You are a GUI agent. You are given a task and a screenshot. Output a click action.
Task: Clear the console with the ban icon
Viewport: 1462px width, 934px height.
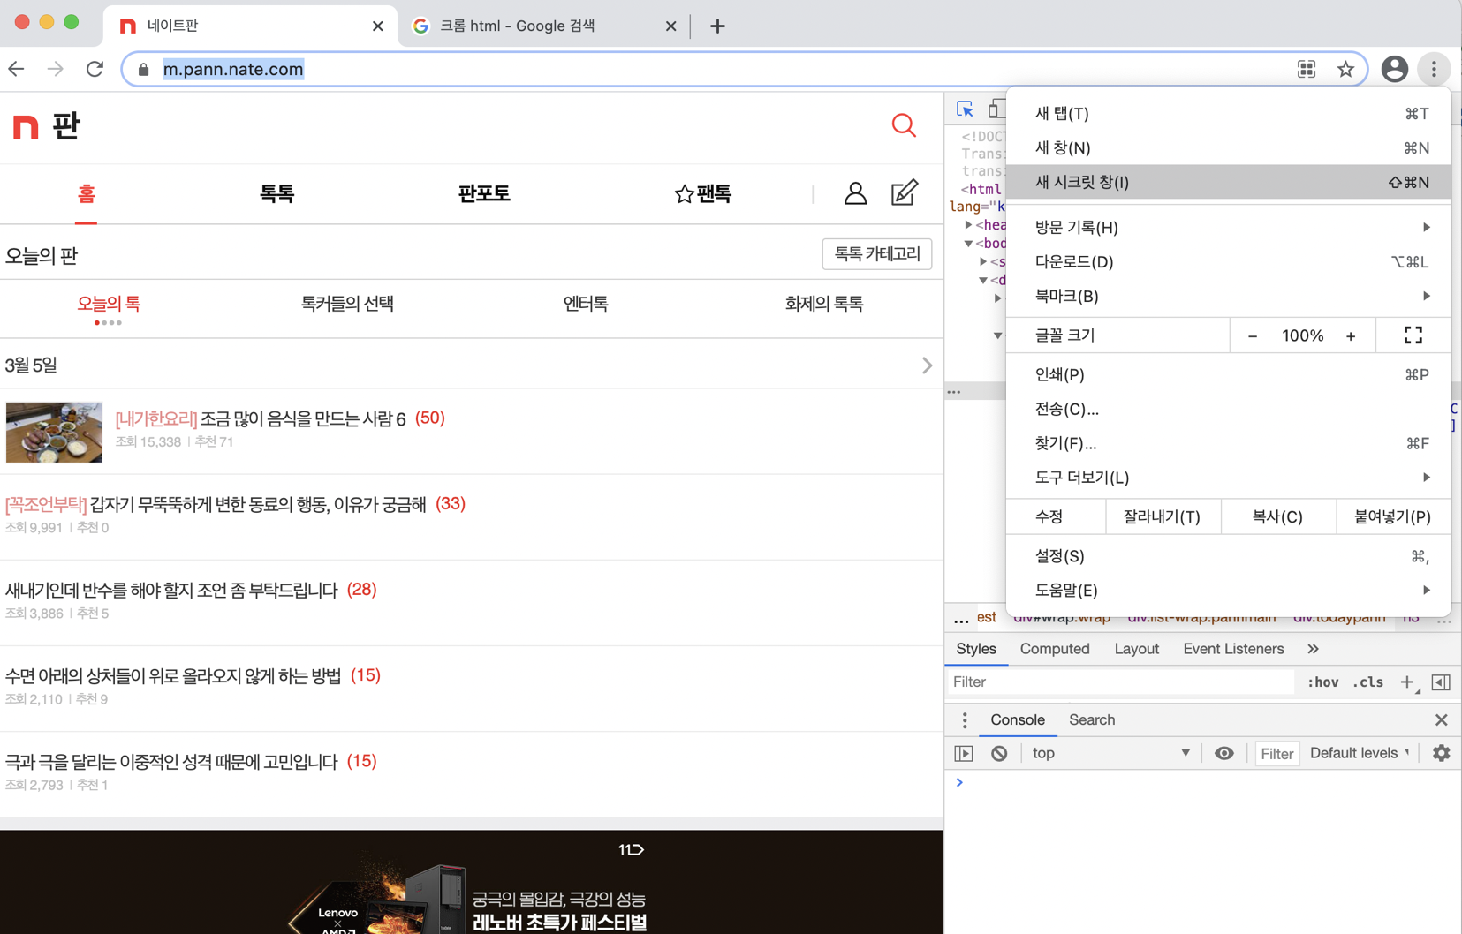point(999,753)
